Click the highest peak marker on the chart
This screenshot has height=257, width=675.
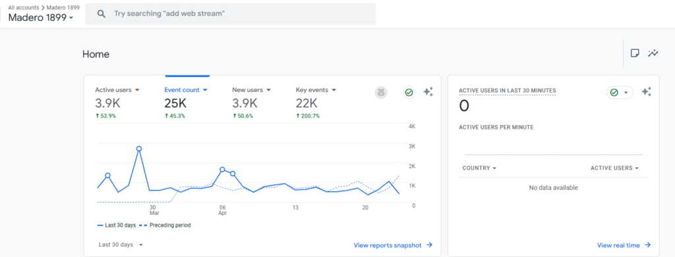point(139,149)
